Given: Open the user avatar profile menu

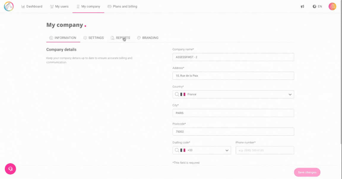Looking at the screenshot, I should pos(332,6).
